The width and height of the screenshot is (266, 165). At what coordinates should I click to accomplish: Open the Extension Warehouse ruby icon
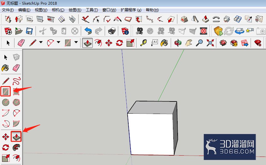click(258, 43)
